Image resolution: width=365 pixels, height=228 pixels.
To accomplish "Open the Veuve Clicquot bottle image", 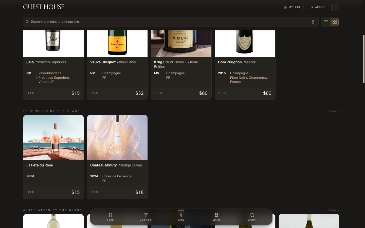I will click(x=117, y=44).
